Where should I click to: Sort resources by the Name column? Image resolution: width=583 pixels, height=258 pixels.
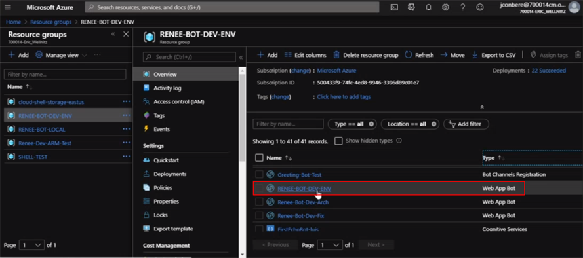pyautogui.click(x=279, y=158)
